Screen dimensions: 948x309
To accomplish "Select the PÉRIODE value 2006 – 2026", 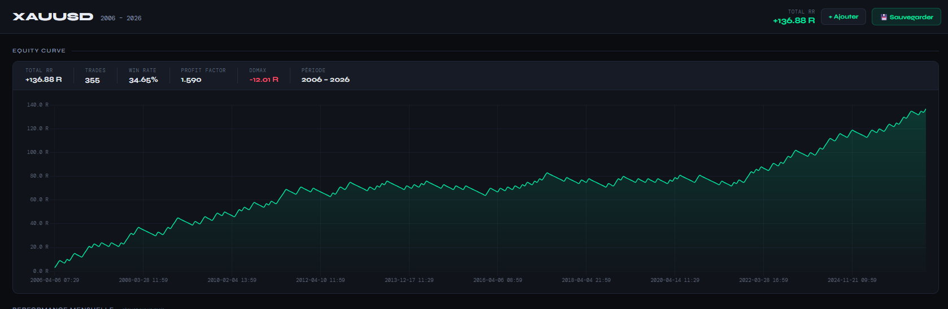I will coord(325,80).
